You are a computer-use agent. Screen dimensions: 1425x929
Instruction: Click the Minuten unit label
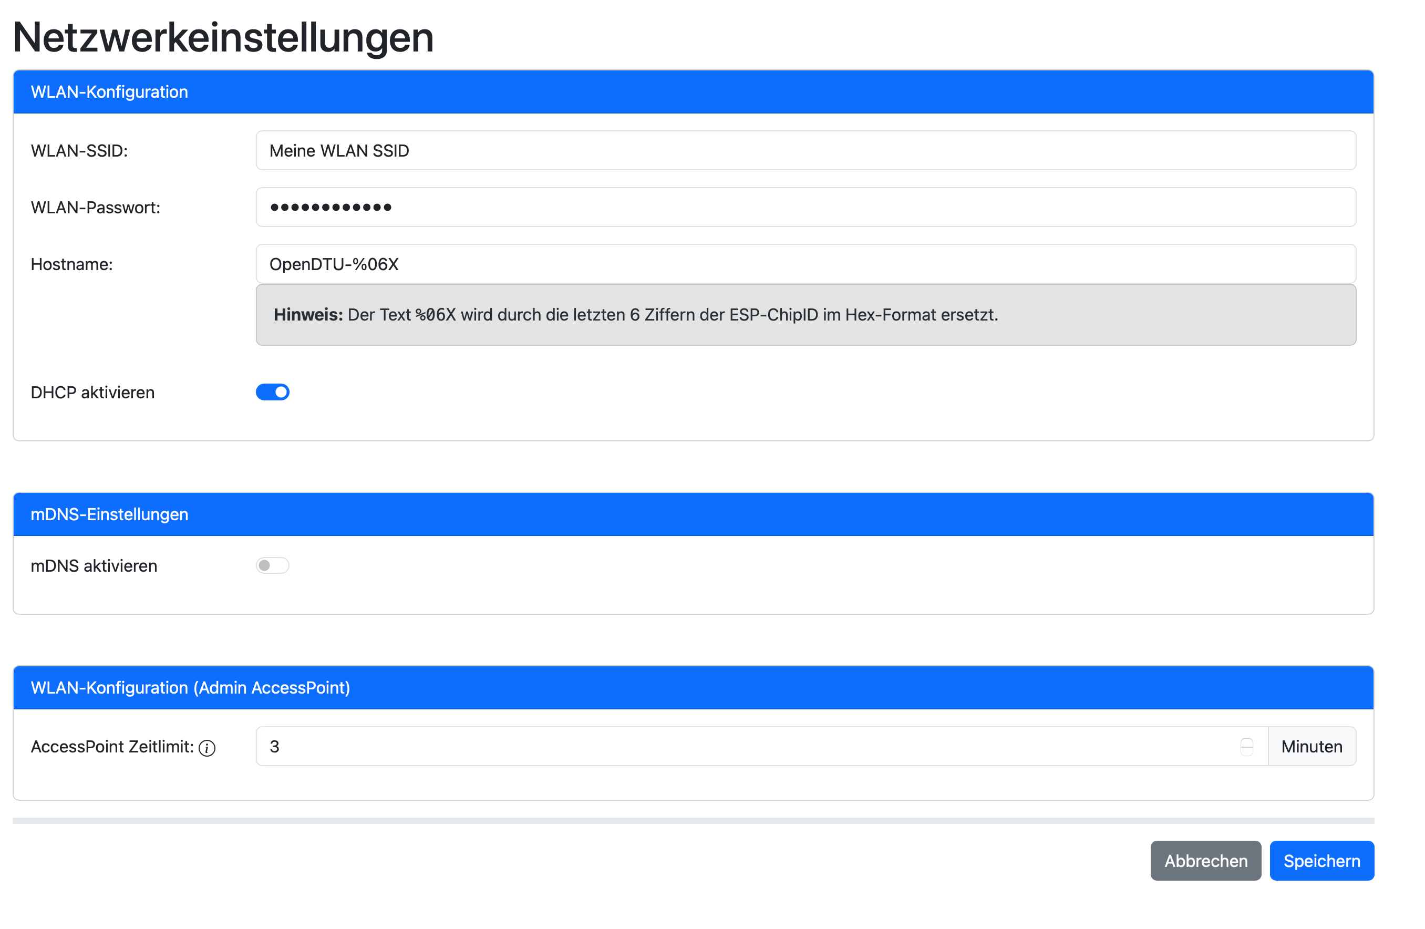point(1312,747)
